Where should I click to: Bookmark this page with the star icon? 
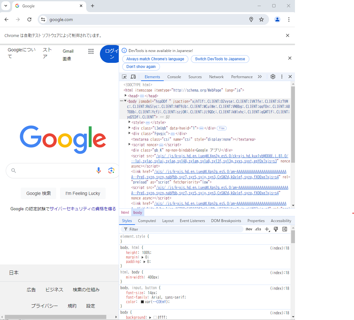(261, 19)
